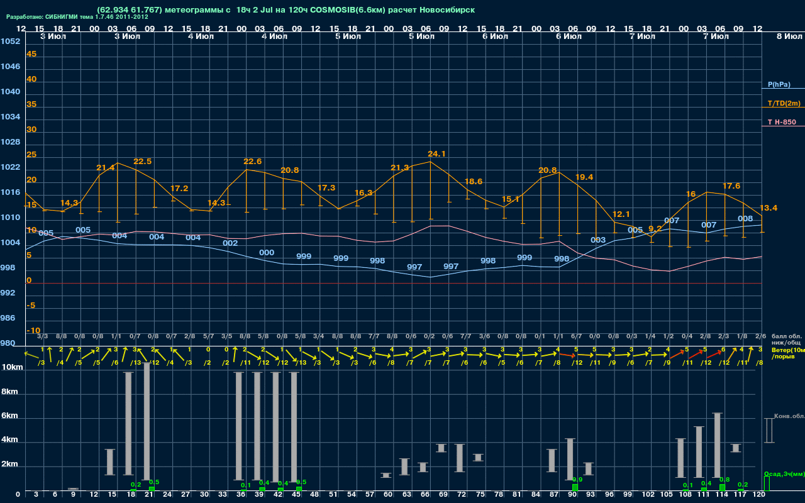Click forecast hour 90 on bottom axis
The image size is (805, 503).
(x=573, y=495)
